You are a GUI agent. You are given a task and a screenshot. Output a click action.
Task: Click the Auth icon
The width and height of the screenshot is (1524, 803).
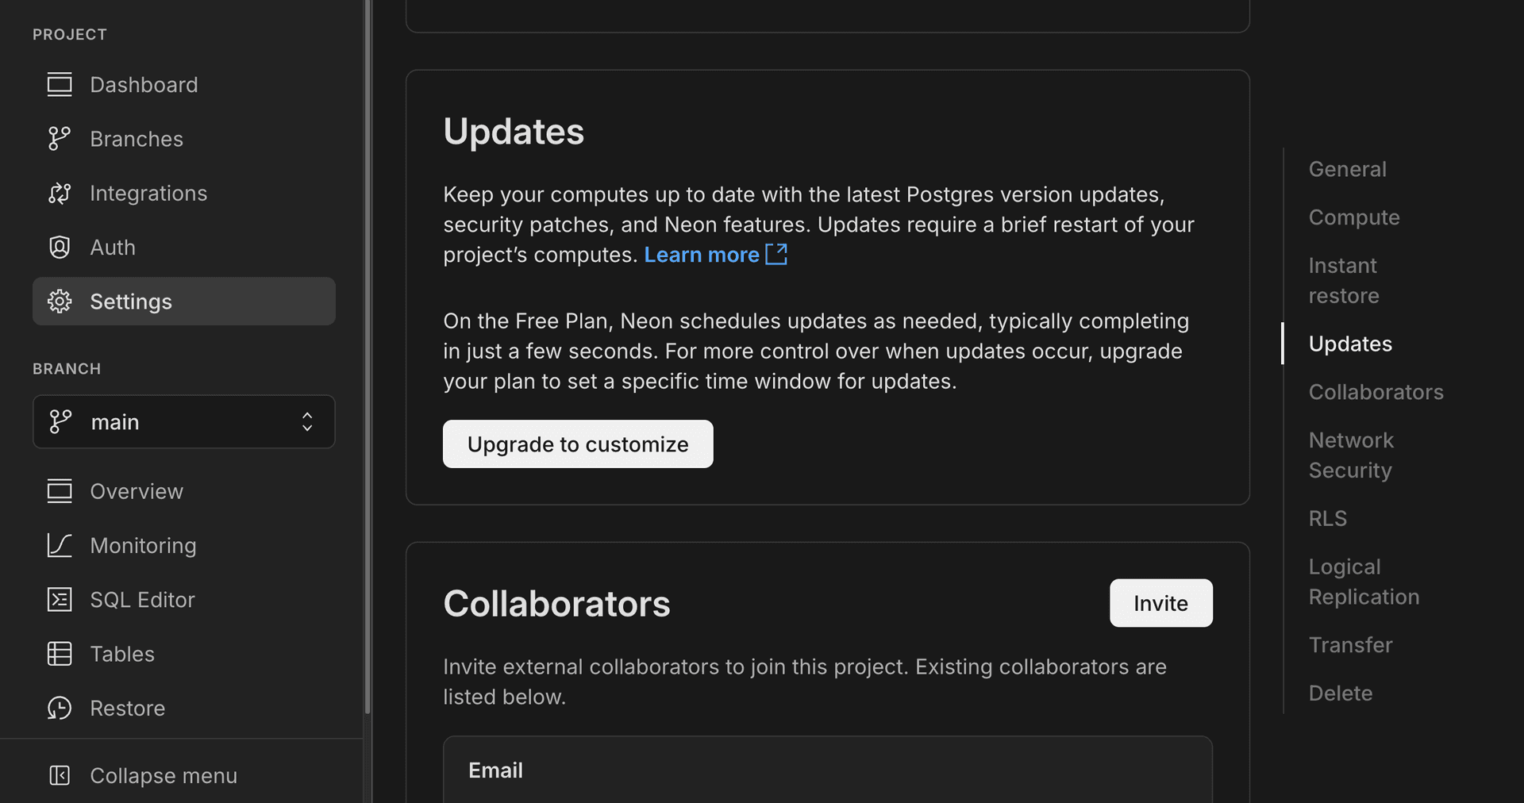pos(60,247)
